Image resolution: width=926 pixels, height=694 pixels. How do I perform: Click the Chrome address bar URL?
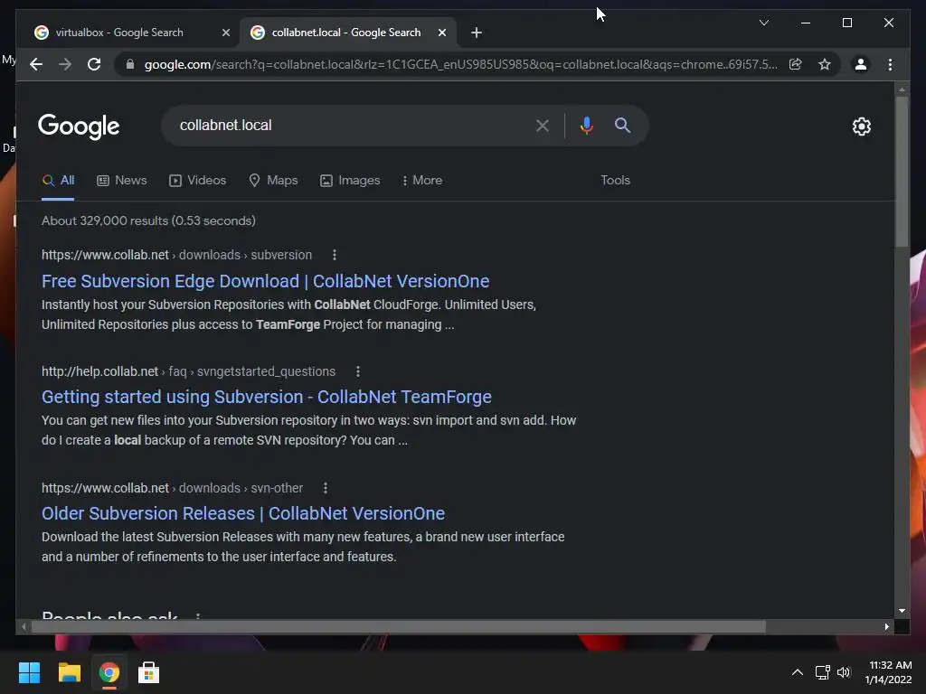point(460,64)
